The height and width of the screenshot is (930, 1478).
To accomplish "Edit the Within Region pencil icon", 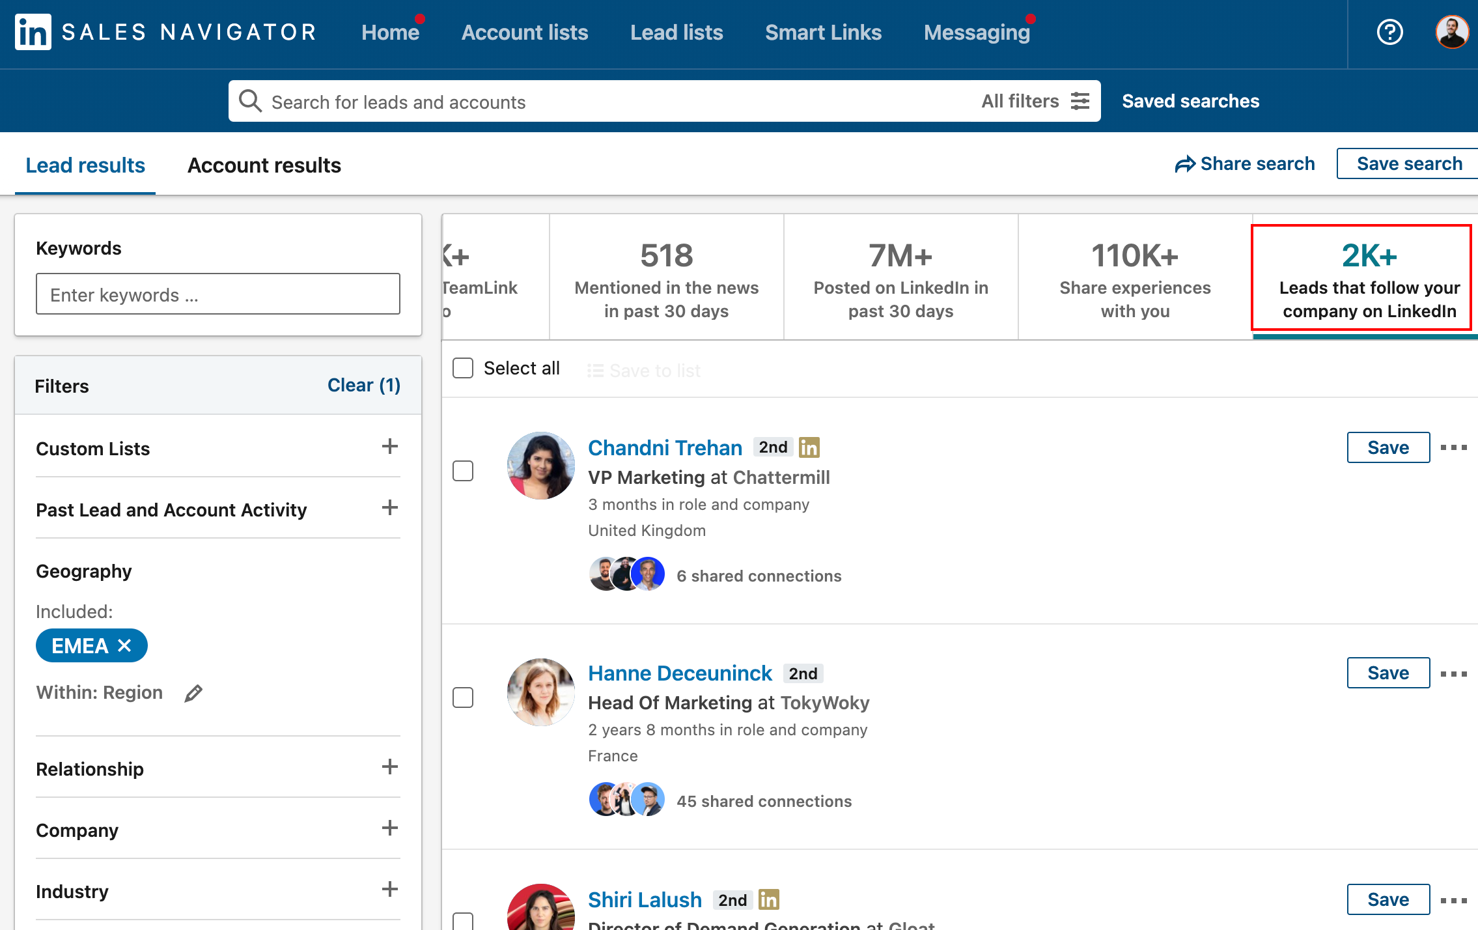I will [193, 694].
